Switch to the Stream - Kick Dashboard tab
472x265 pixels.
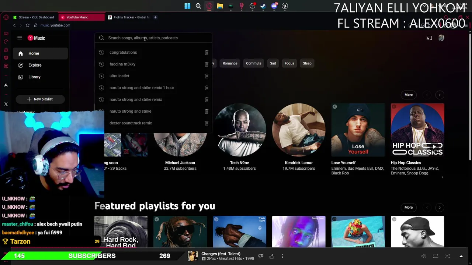(34, 17)
